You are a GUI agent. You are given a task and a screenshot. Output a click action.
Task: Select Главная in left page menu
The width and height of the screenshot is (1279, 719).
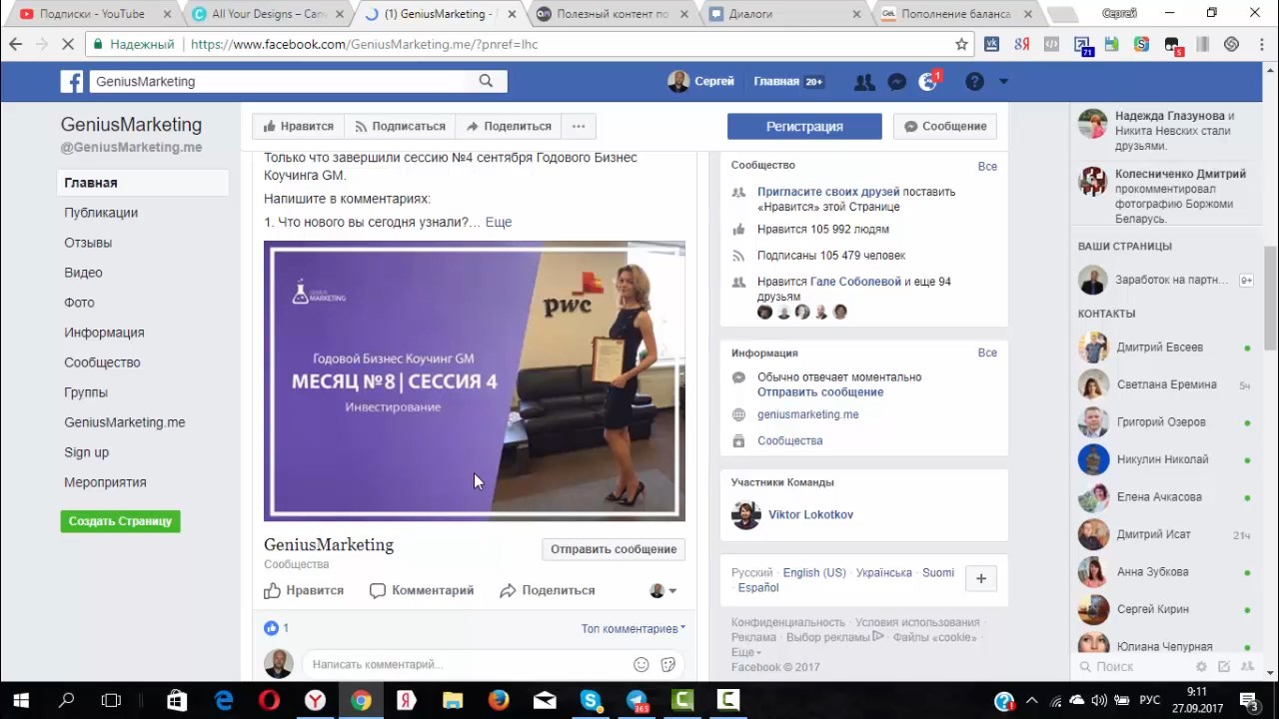pos(143,183)
